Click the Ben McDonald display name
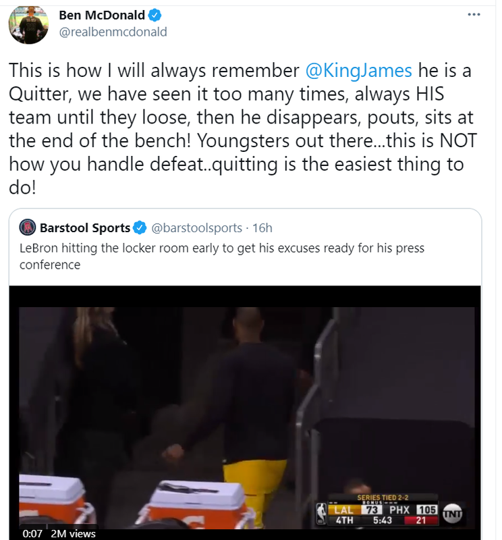This screenshot has width=502, height=540. (102, 15)
